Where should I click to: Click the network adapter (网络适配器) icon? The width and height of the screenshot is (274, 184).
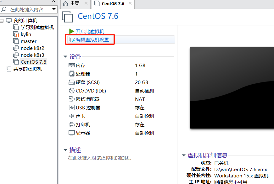pos(71,99)
